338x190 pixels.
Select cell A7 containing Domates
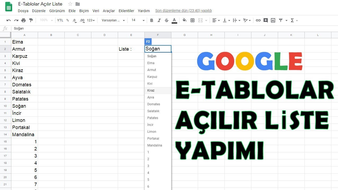[x=25, y=85]
